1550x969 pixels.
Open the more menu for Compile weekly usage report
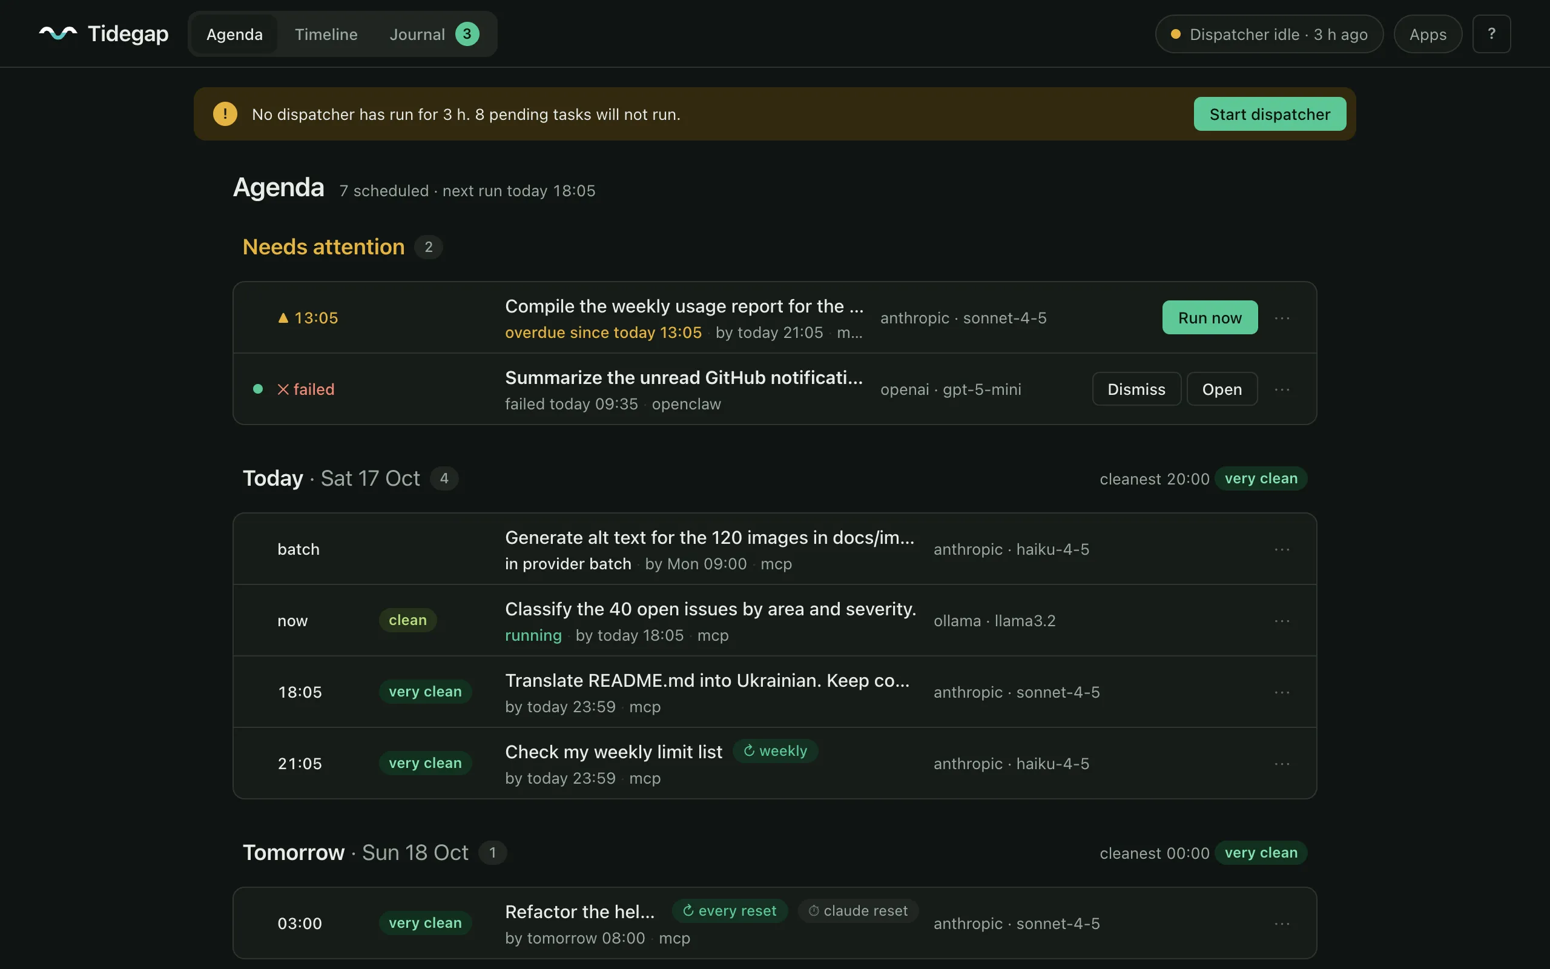click(x=1282, y=318)
